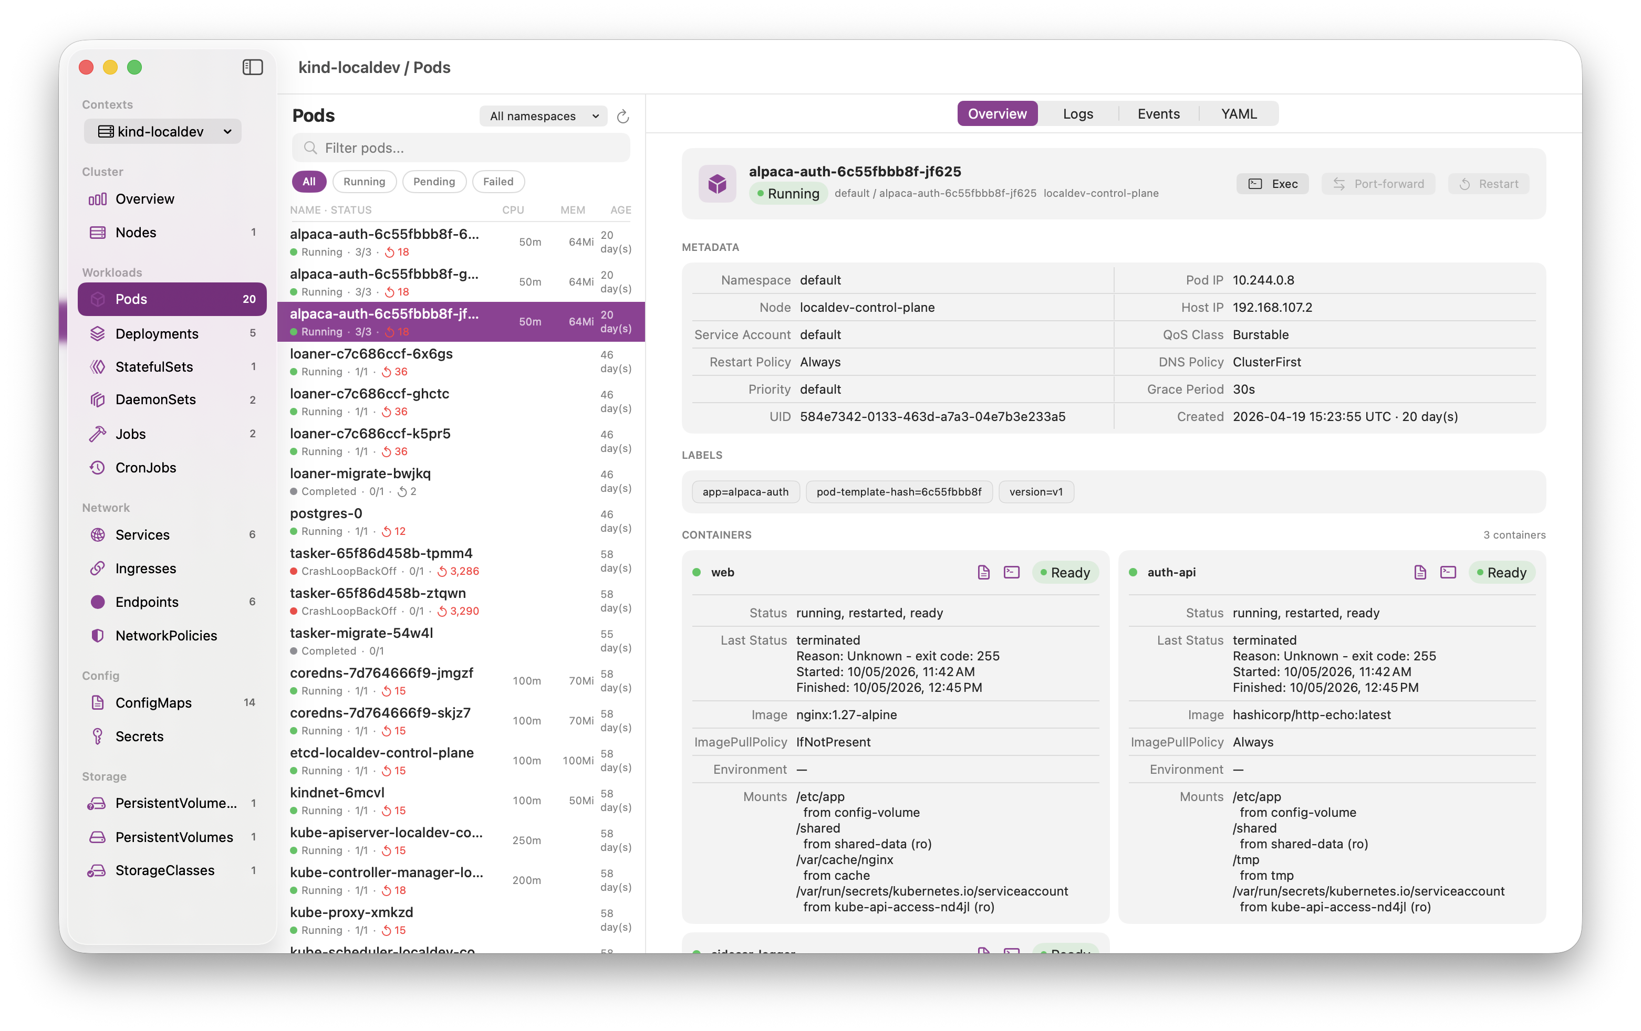The height and width of the screenshot is (1031, 1641).
Task: Open terminal icon for web container
Action: tap(1011, 572)
